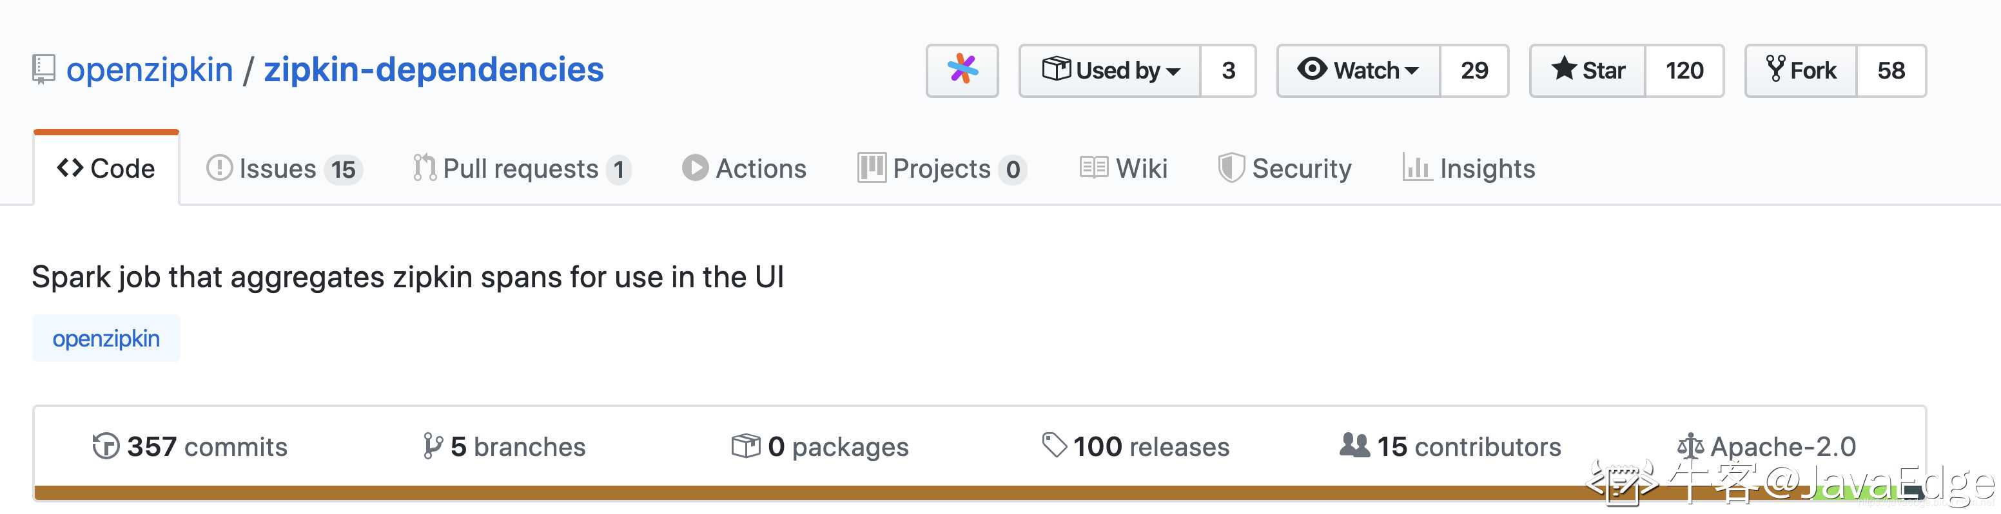Click the commits history clock icon

(x=106, y=446)
